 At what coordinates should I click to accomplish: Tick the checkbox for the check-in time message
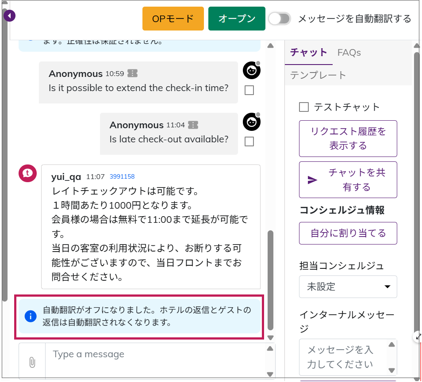point(249,90)
